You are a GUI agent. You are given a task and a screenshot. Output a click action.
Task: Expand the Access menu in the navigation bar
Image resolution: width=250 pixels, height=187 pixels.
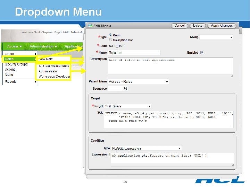(14, 46)
